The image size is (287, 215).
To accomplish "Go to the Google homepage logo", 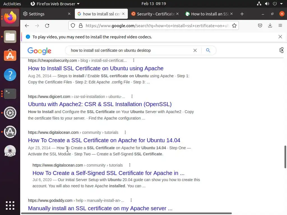I will 39,51.
